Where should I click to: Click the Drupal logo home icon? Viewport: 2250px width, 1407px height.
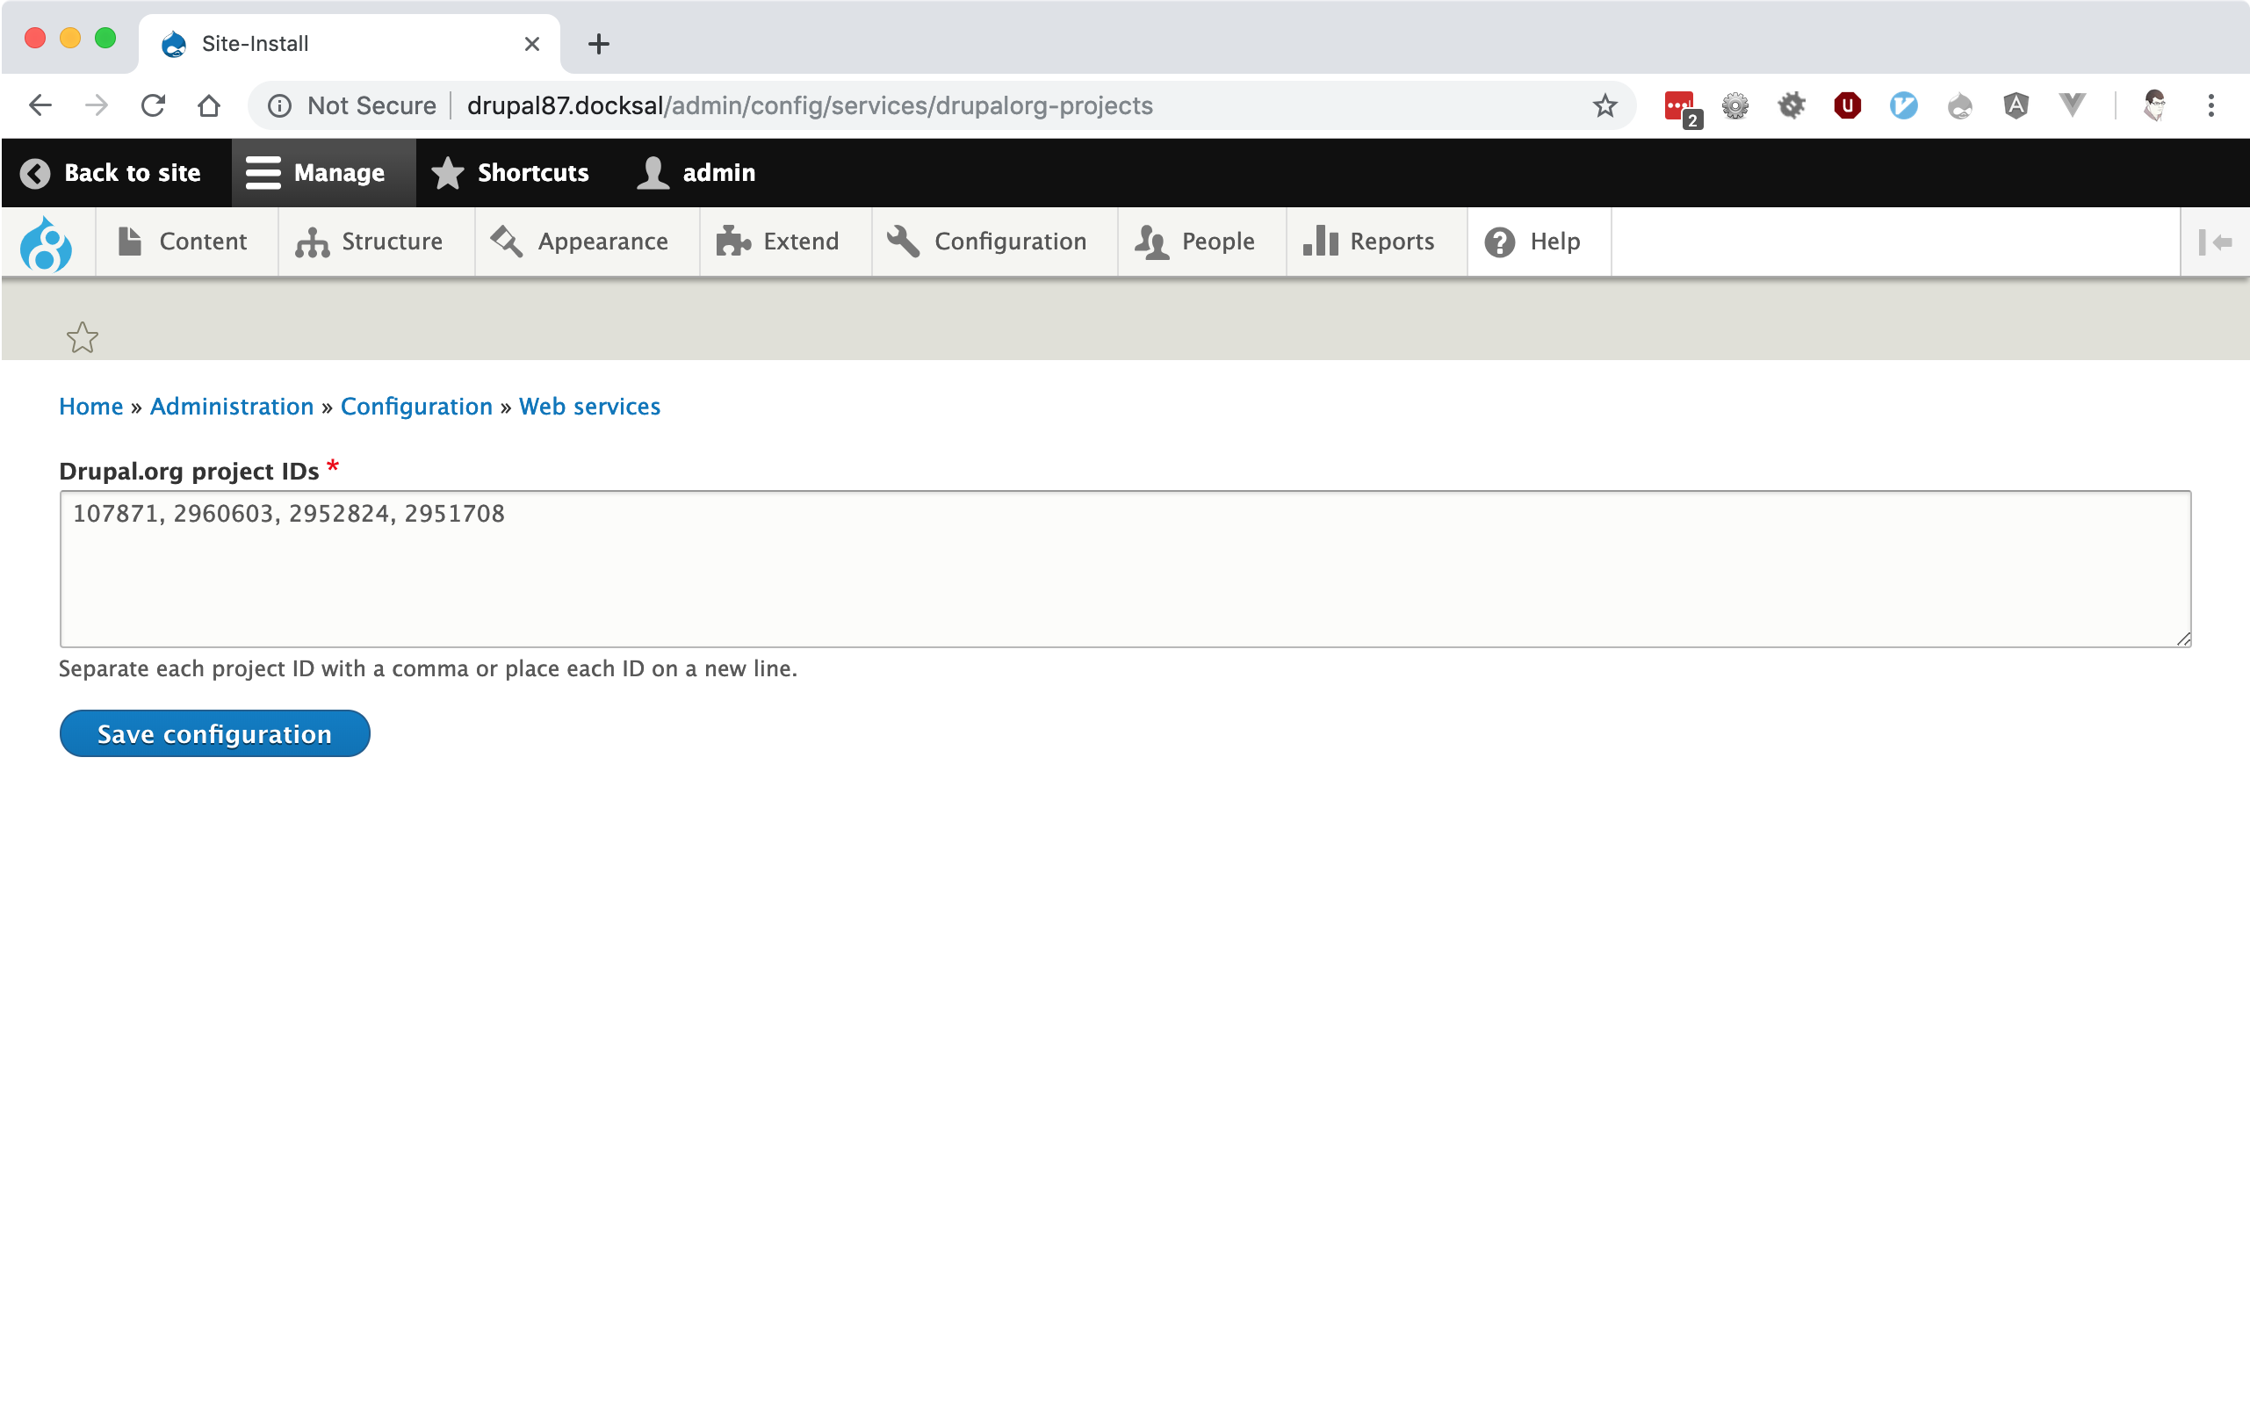tap(47, 243)
